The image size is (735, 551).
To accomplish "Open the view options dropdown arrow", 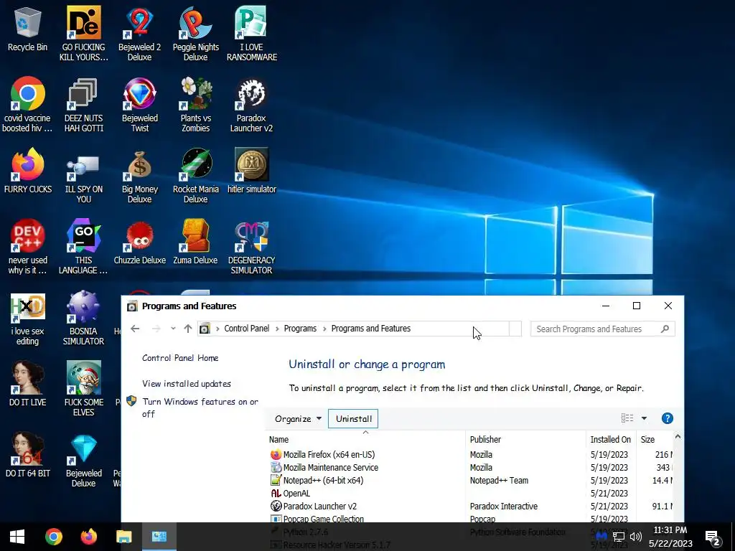I will [644, 418].
